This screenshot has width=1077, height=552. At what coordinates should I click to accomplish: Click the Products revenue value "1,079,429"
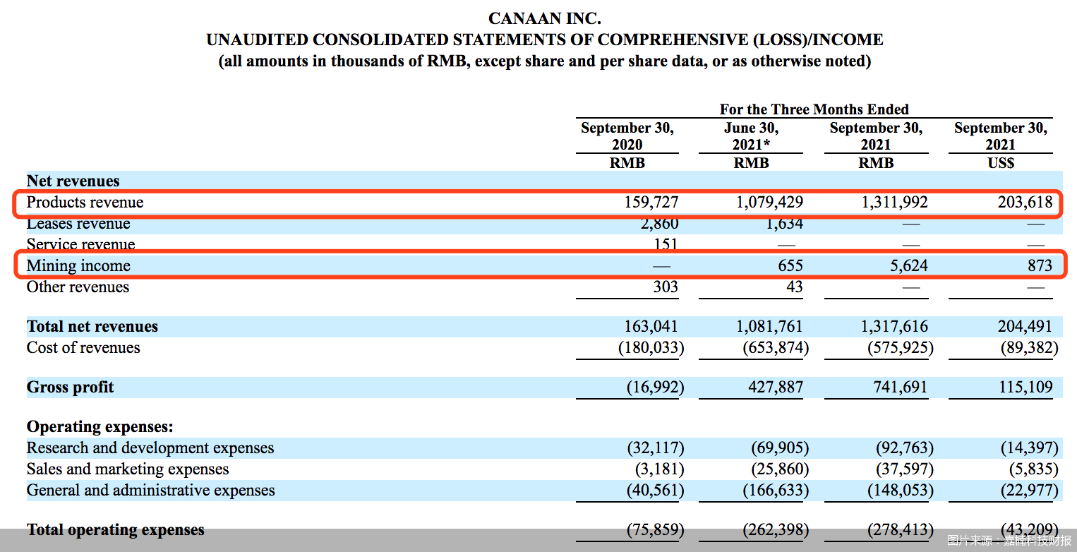(x=770, y=203)
